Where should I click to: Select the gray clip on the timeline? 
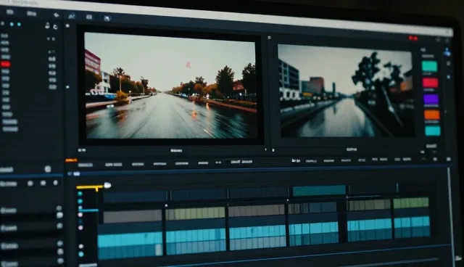coord(132,217)
